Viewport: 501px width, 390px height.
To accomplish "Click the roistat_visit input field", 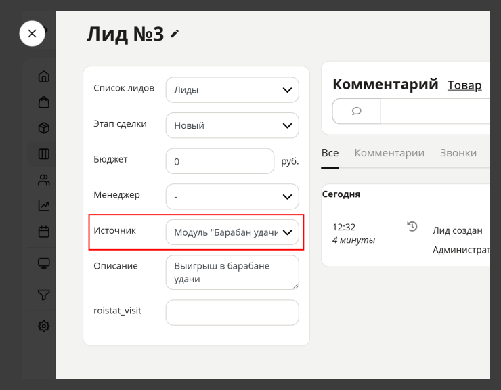I will pyautogui.click(x=232, y=312).
